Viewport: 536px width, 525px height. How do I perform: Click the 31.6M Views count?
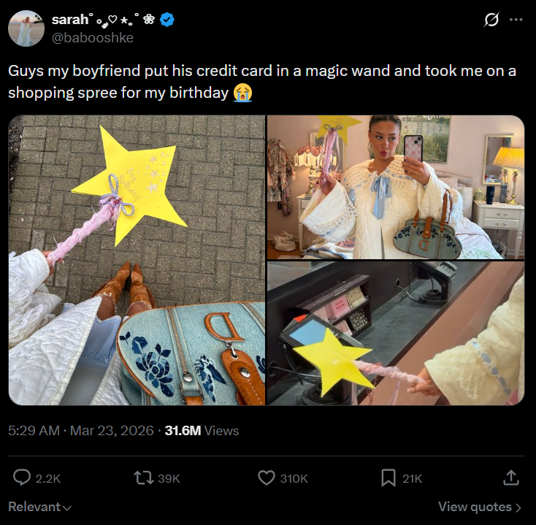coord(202,430)
